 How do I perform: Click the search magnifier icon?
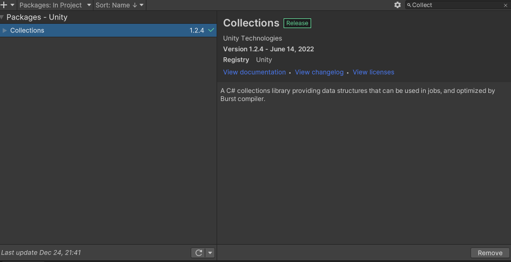tap(409, 5)
